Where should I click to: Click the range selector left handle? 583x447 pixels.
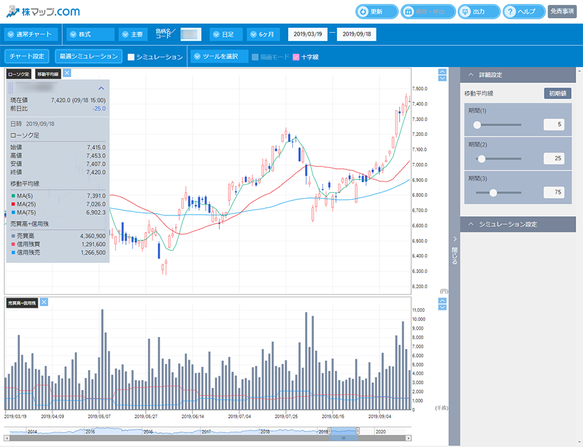329,431
